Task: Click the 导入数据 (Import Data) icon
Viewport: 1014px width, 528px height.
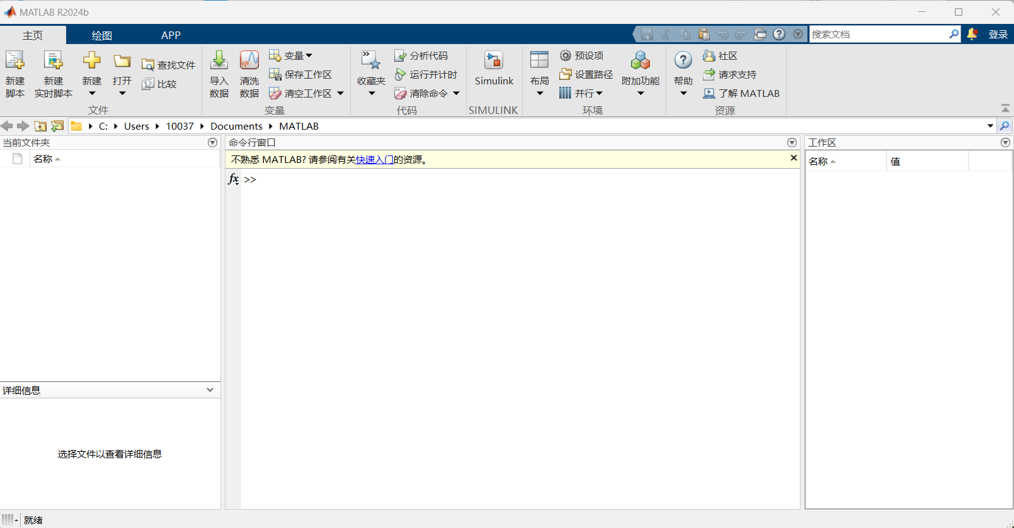Action: click(219, 60)
